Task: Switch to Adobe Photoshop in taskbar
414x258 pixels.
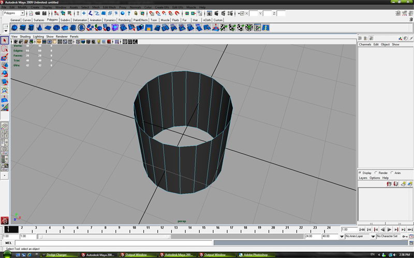Action: (x=257, y=254)
